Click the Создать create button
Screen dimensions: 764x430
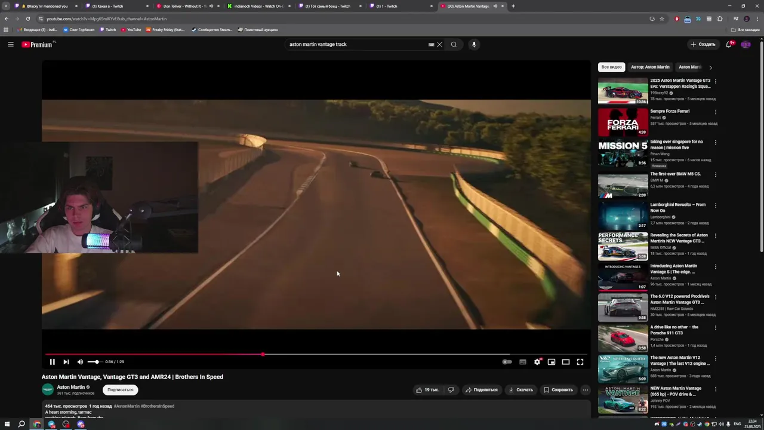tap(703, 44)
